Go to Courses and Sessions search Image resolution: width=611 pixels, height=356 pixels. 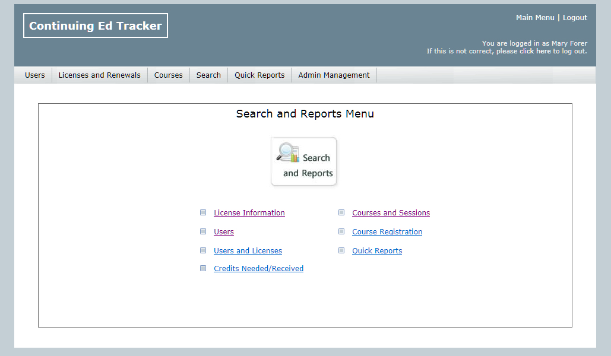[391, 213]
